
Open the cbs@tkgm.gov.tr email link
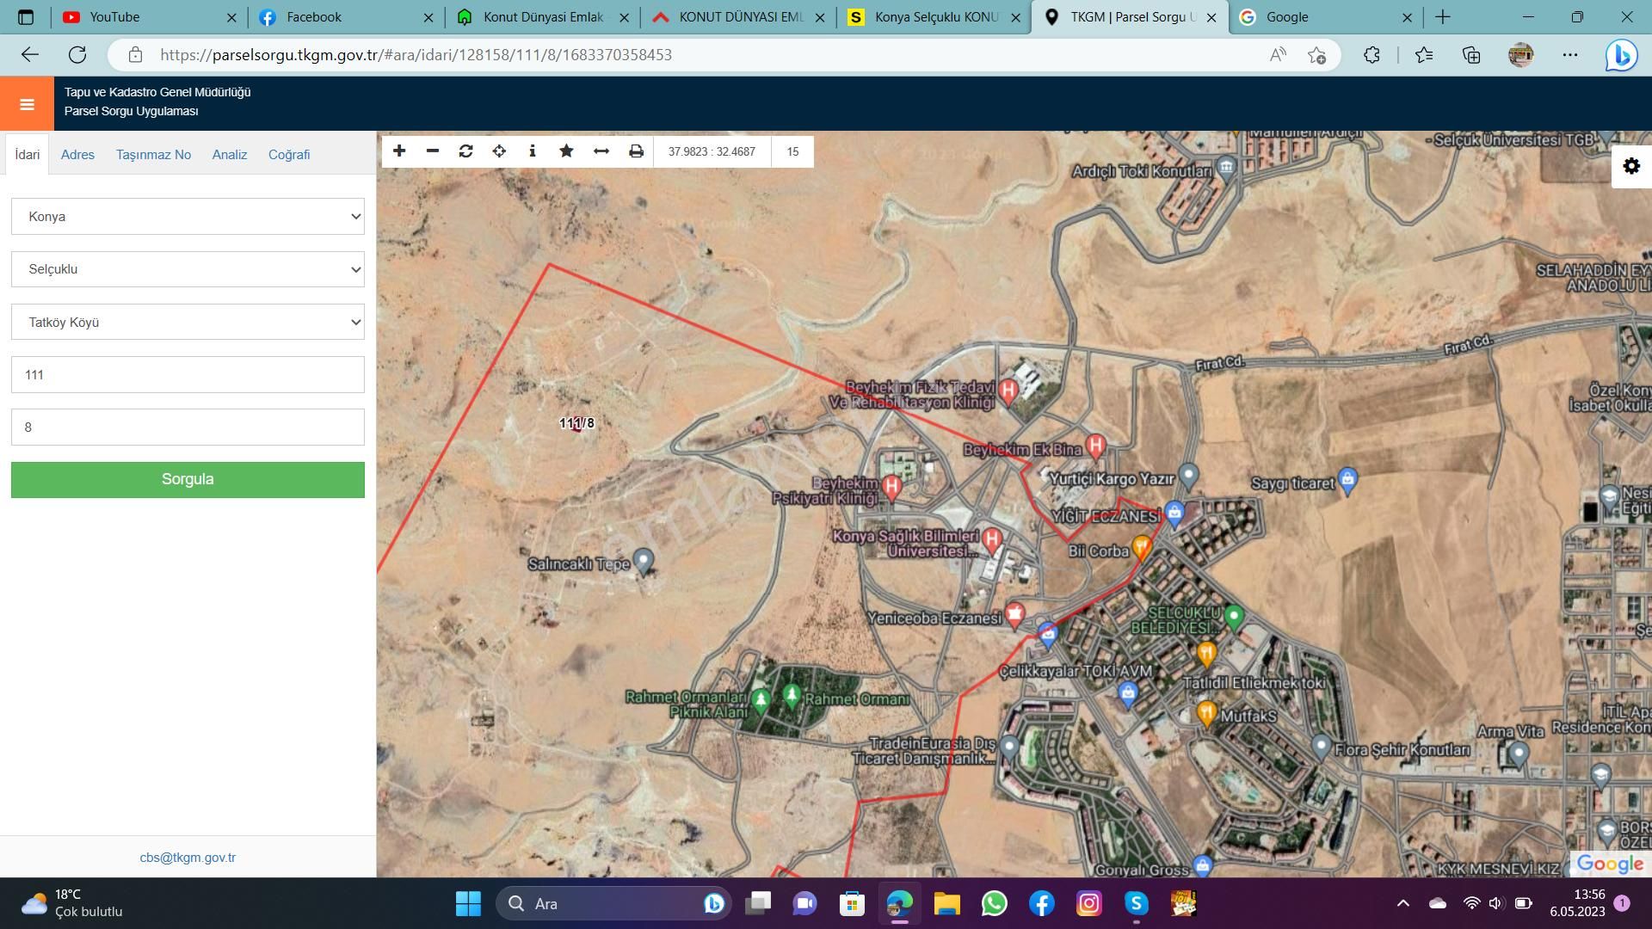[188, 858]
